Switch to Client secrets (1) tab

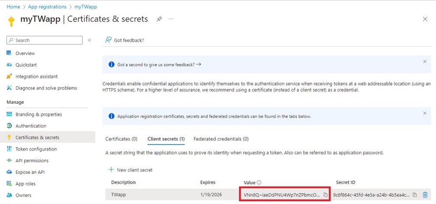[x=166, y=139]
